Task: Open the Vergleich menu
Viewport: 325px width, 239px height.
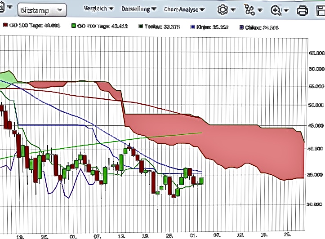Action: point(98,9)
